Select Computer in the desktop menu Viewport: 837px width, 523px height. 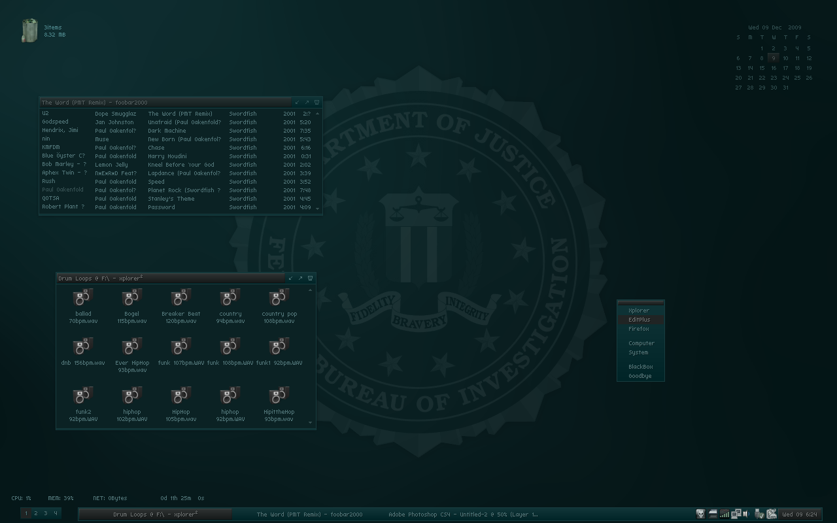tap(641, 343)
